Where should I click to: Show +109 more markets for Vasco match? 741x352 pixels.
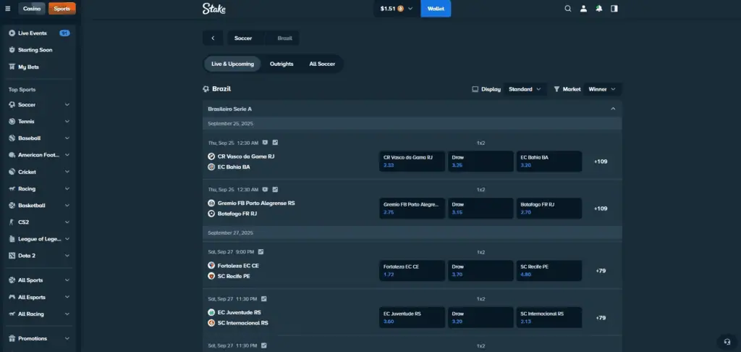point(600,161)
